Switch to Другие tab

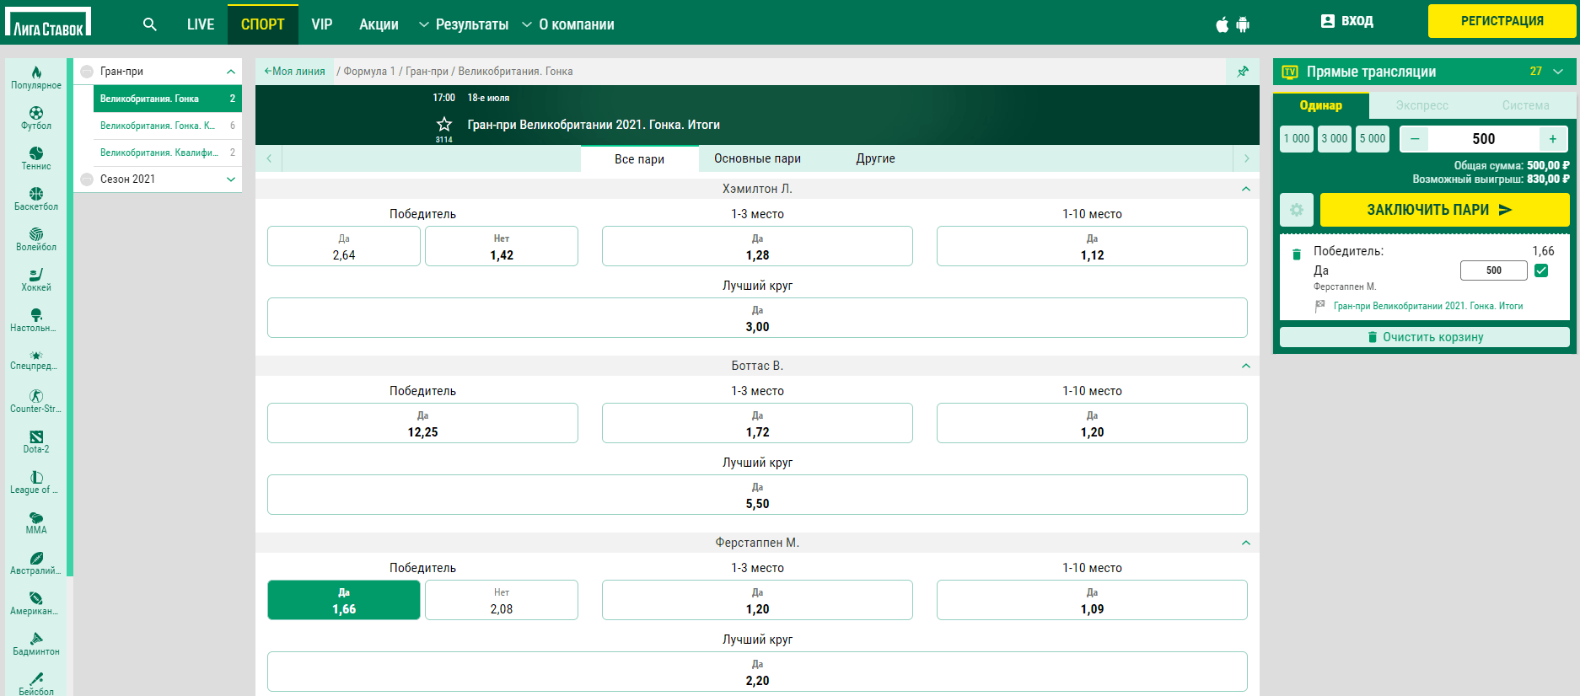875,158
